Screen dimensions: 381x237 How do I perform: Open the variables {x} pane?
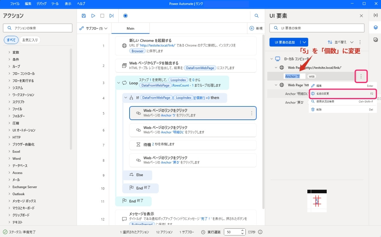376,15
